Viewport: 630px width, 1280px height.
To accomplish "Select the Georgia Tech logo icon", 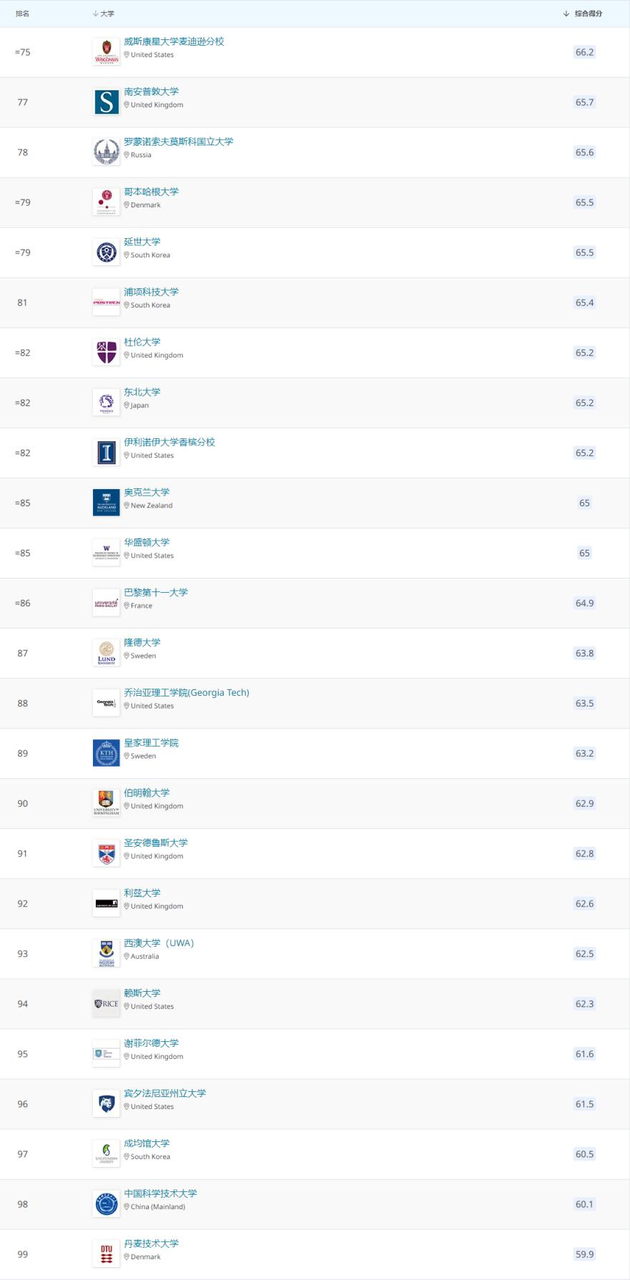I will pyautogui.click(x=107, y=703).
